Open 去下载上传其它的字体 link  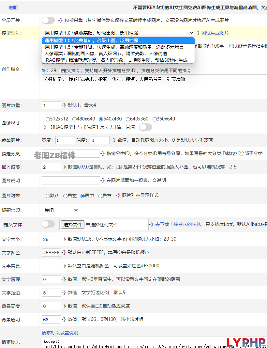tap(178, 224)
